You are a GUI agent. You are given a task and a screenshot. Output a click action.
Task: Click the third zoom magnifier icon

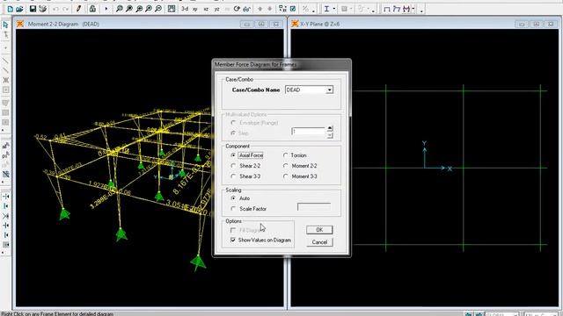tap(139, 9)
